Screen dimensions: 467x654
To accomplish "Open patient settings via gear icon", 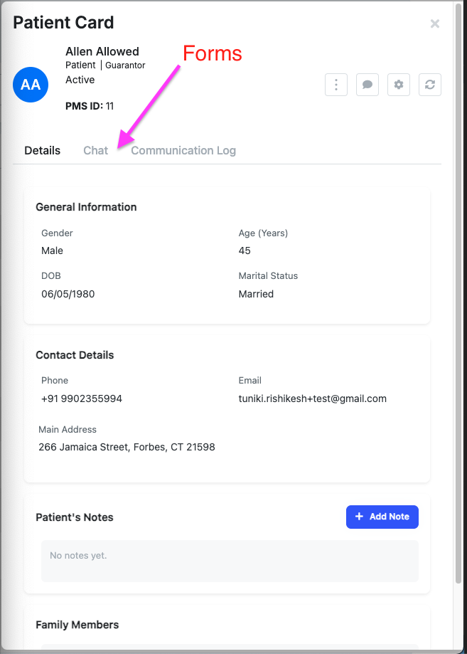I will point(399,85).
